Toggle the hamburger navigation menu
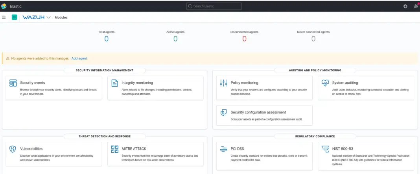 coord(4,17)
